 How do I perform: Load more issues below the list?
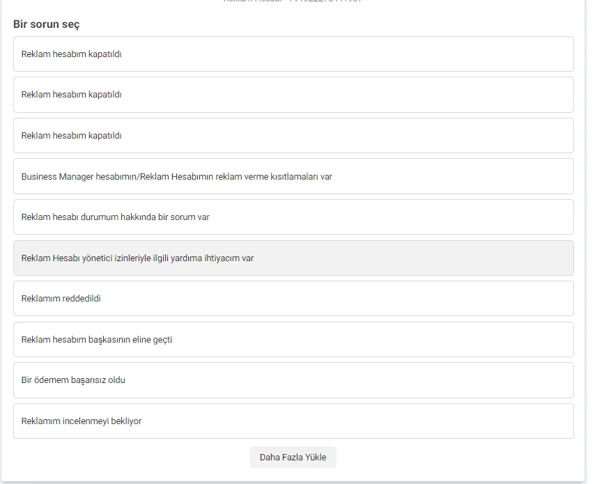point(293,458)
